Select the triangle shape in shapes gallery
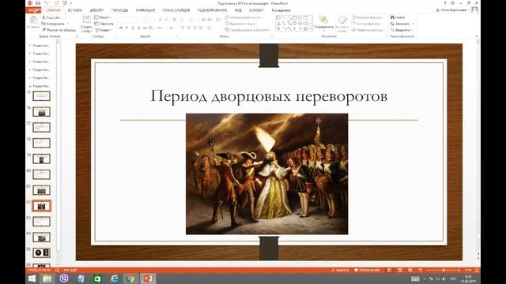This screenshot has width=506, height=284. tap(278, 23)
